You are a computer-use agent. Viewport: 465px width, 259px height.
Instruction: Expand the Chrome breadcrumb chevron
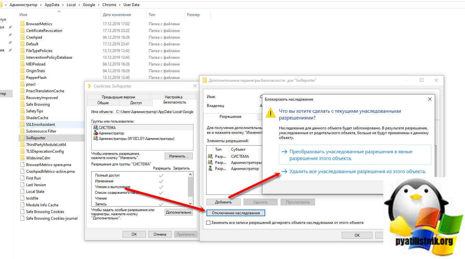120,5
